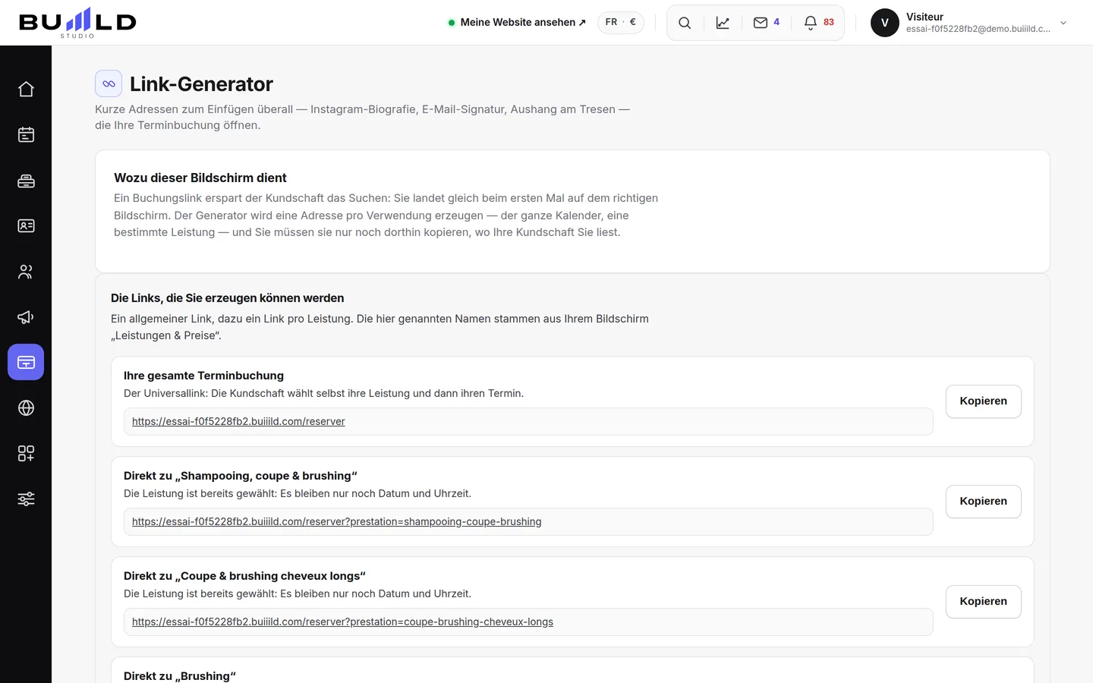1093x683 pixels.
Task: Click the account email starting with essai-f0f5228fb2
Action: click(978, 29)
